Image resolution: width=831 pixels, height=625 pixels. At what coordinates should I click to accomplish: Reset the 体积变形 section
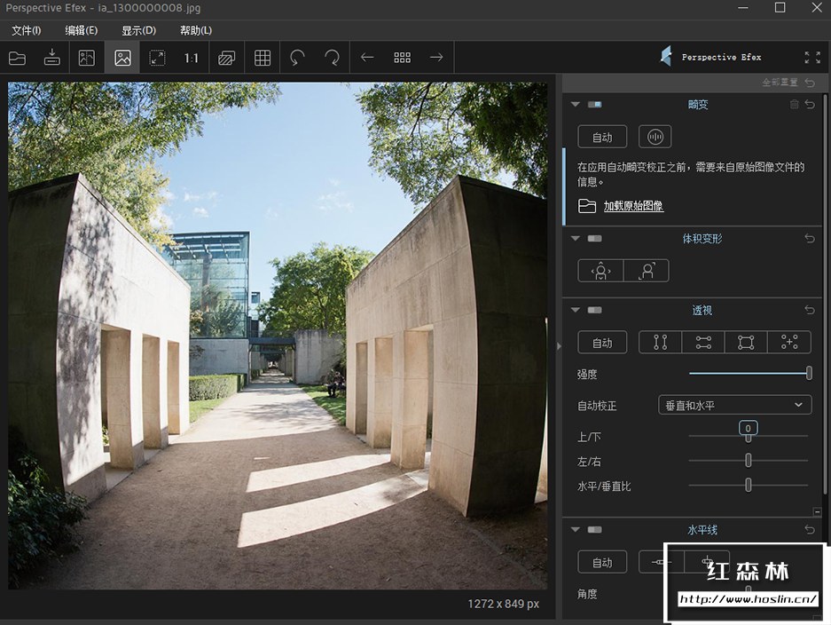[x=810, y=239]
